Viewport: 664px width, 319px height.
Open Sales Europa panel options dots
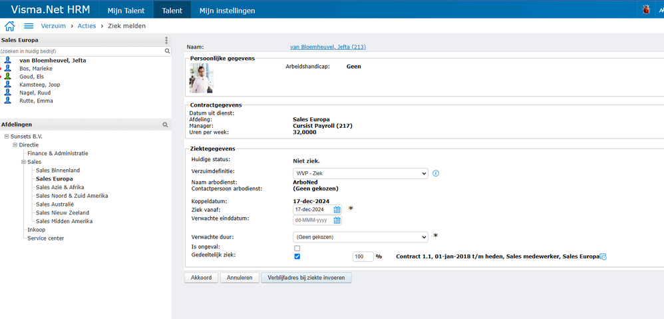point(166,40)
